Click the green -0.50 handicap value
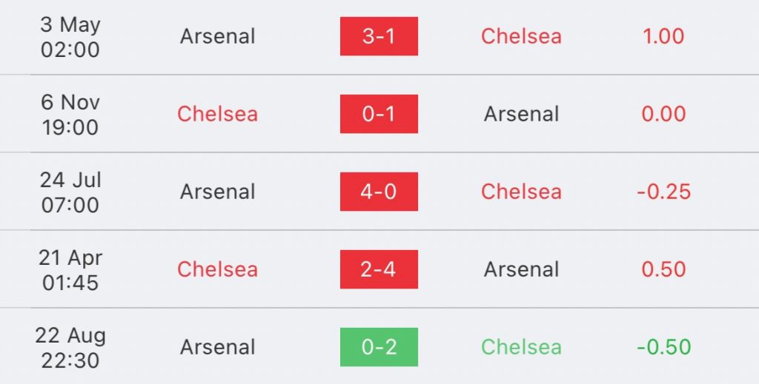This screenshot has width=759, height=384. click(x=663, y=347)
